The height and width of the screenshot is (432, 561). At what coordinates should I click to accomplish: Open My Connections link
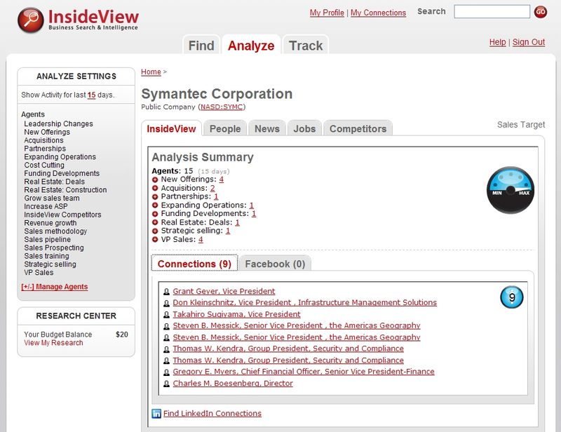pyautogui.click(x=378, y=13)
